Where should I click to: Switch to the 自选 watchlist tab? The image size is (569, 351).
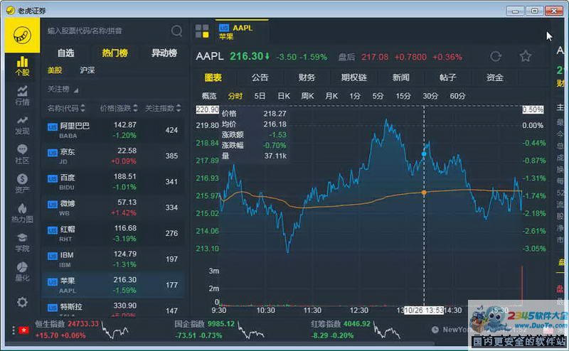(x=65, y=53)
